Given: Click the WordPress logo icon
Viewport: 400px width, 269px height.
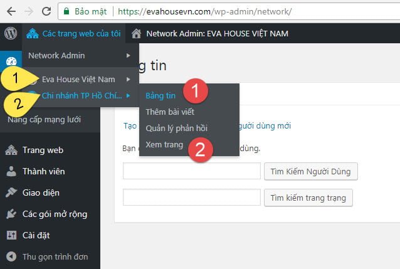Looking at the screenshot, I should pos(11,33).
